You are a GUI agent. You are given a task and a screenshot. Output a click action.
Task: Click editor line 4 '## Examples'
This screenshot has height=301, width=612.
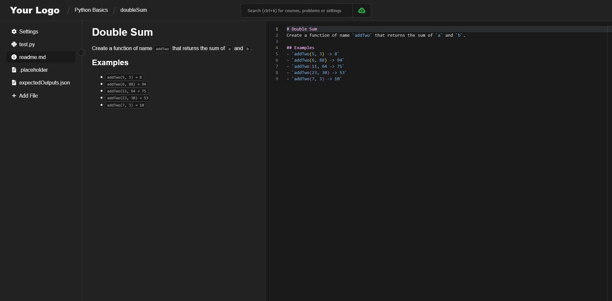click(300, 47)
